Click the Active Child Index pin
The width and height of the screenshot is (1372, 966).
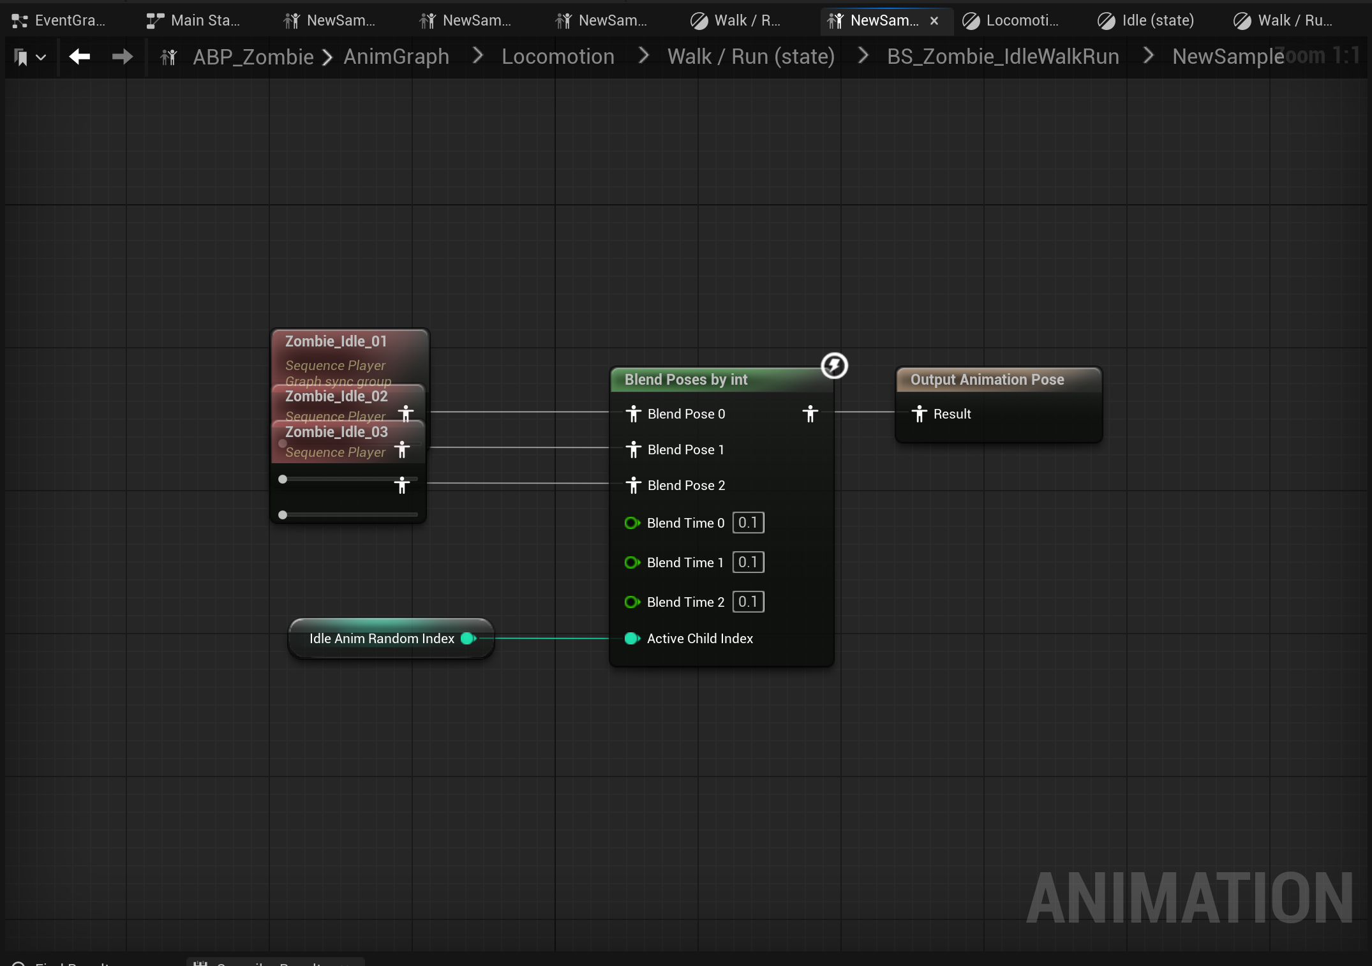(632, 639)
